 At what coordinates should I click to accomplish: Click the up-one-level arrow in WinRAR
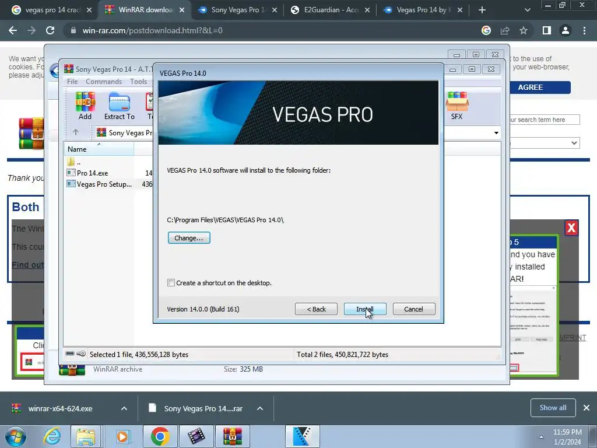(75, 132)
